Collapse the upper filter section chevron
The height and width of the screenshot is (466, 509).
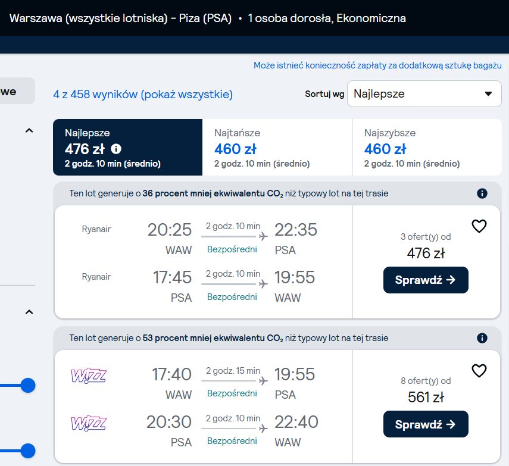coord(29,131)
